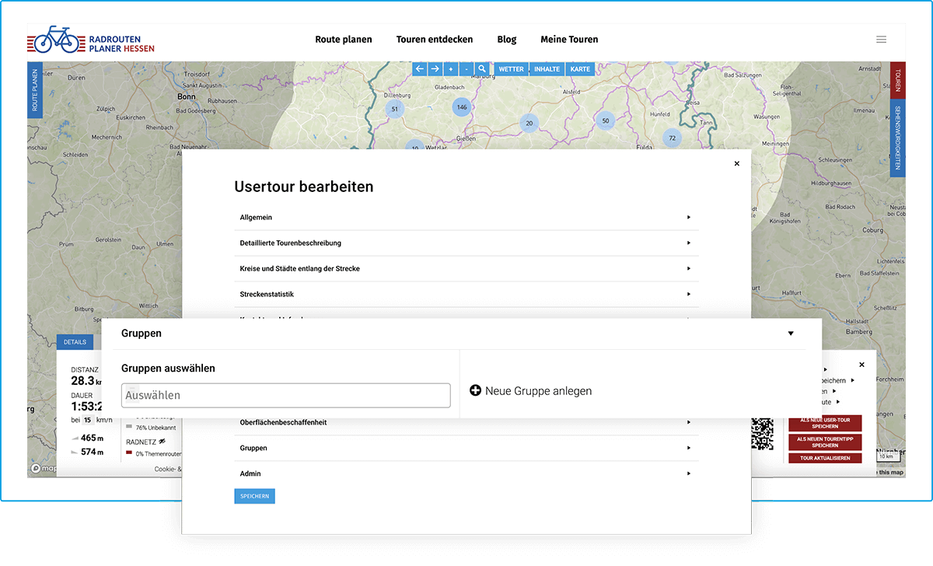Expand the Gruppen row in the dialog list
Screen dimensions: 933x566
click(466, 449)
